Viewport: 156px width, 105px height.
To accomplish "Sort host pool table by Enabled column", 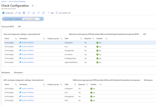I will coord(106,39).
